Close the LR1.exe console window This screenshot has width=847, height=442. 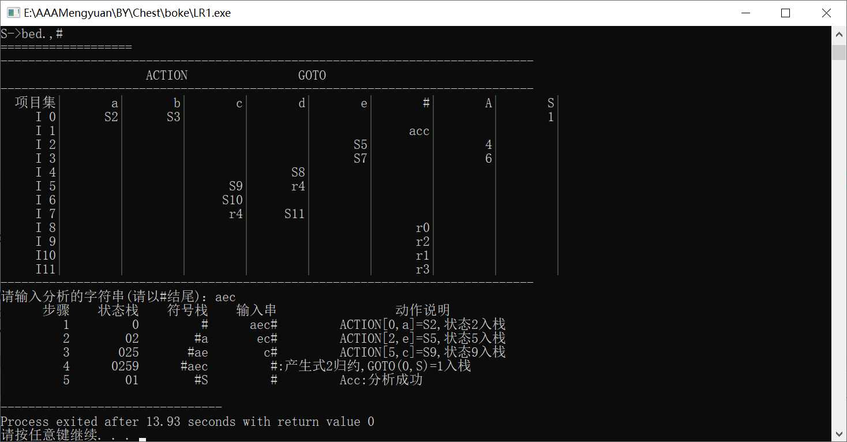pyautogui.click(x=826, y=13)
